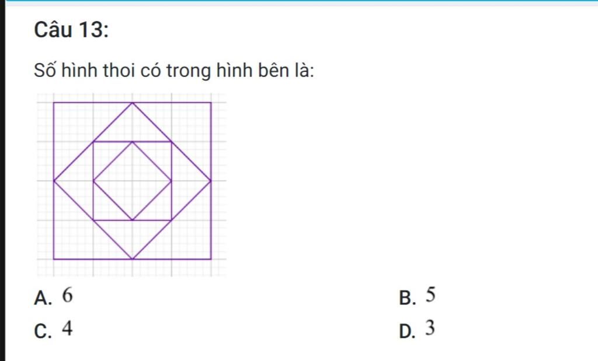The width and height of the screenshot is (598, 361).
Task: Click the center of the rhombus figure
Action: pos(133,181)
